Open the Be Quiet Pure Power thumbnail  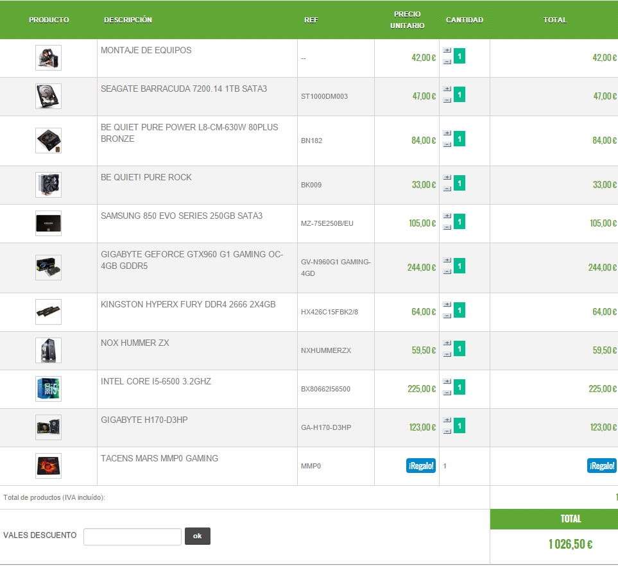pyautogui.click(x=49, y=141)
